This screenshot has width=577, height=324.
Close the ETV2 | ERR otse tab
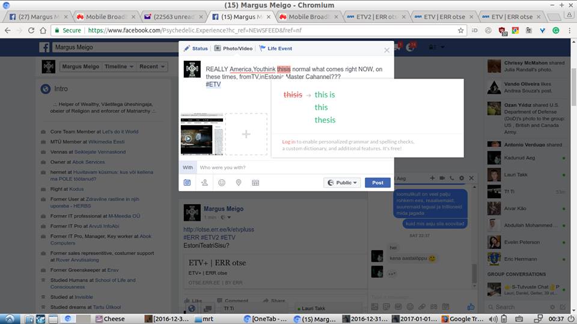tap(404, 17)
